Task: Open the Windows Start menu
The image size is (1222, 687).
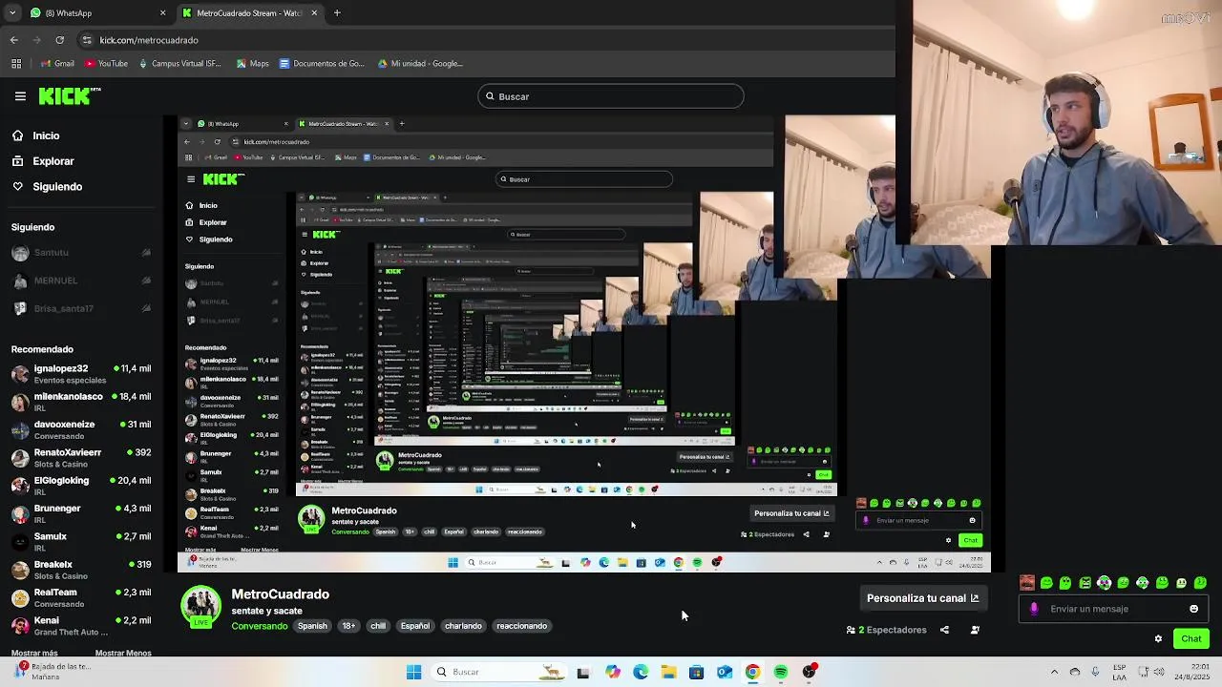Action: [413, 672]
